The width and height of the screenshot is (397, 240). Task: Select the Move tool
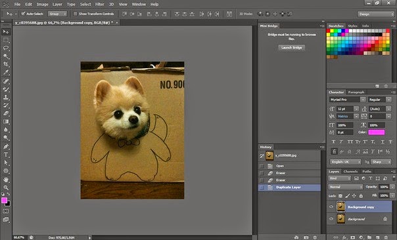[x=6, y=32]
